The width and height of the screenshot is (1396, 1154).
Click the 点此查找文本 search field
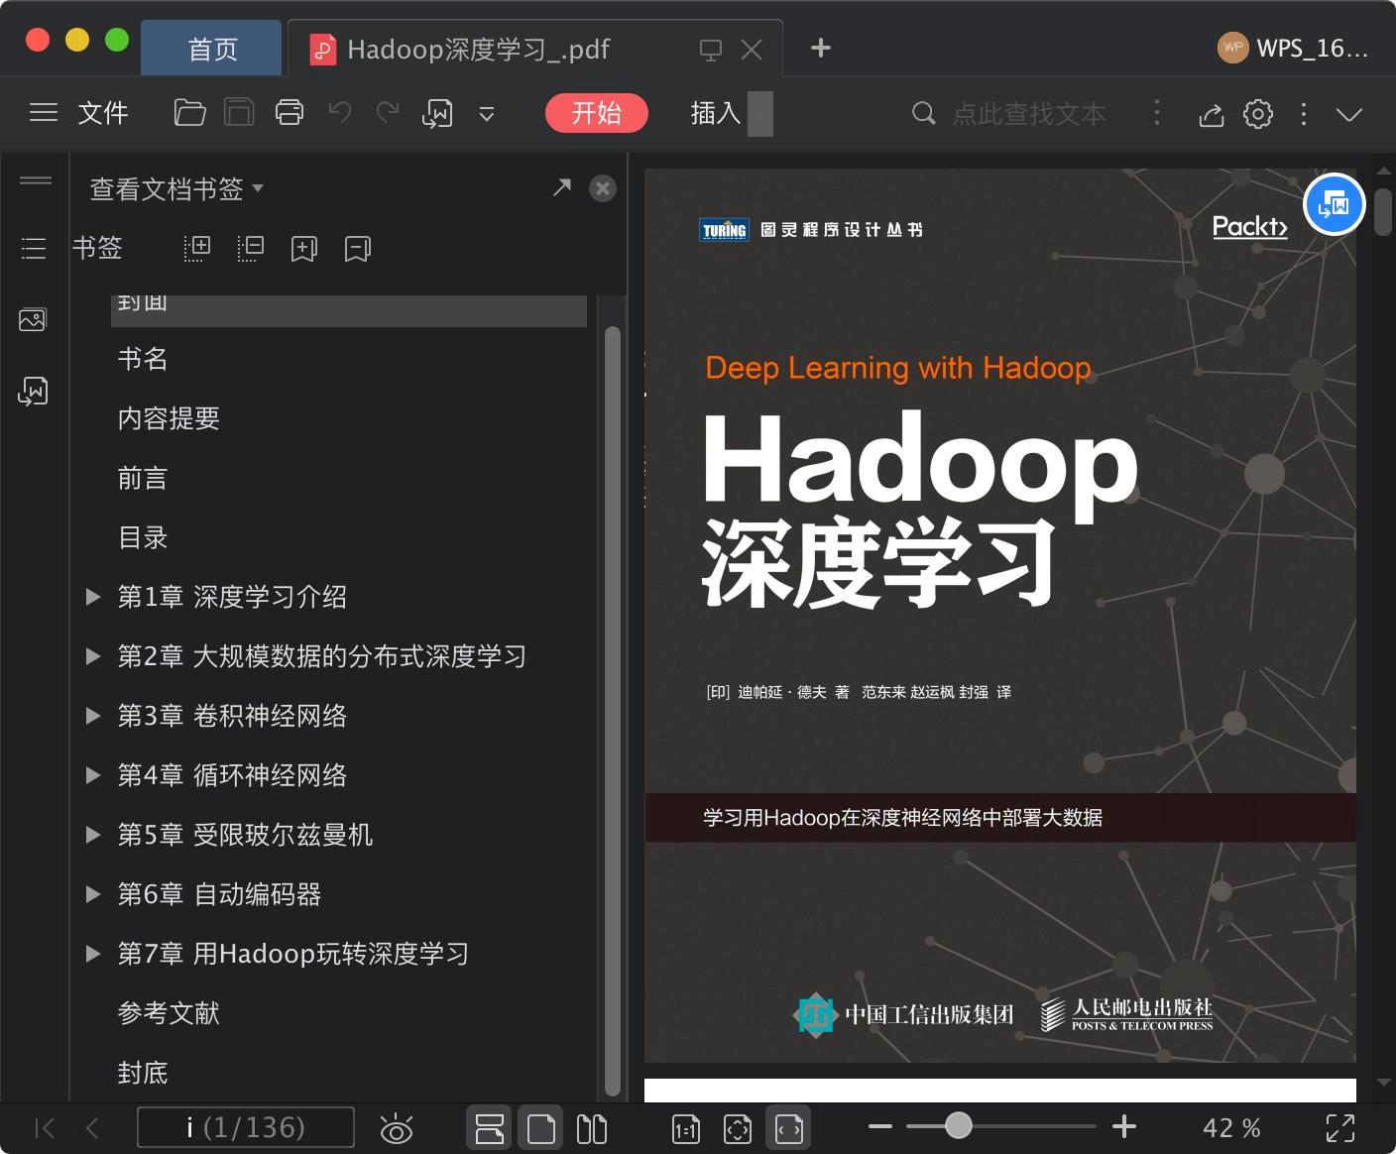1028,114
